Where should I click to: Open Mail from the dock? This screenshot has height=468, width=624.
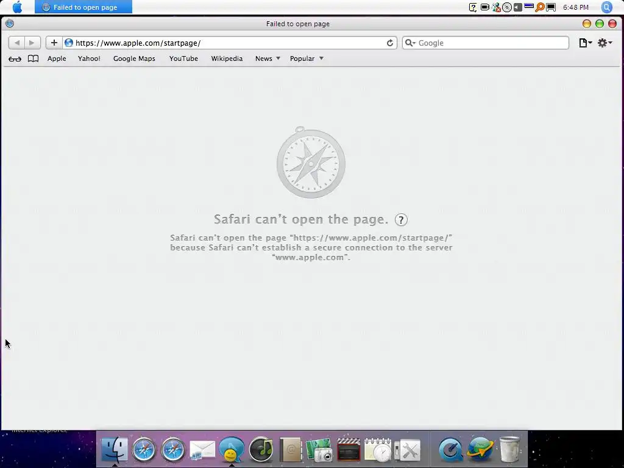point(202,450)
